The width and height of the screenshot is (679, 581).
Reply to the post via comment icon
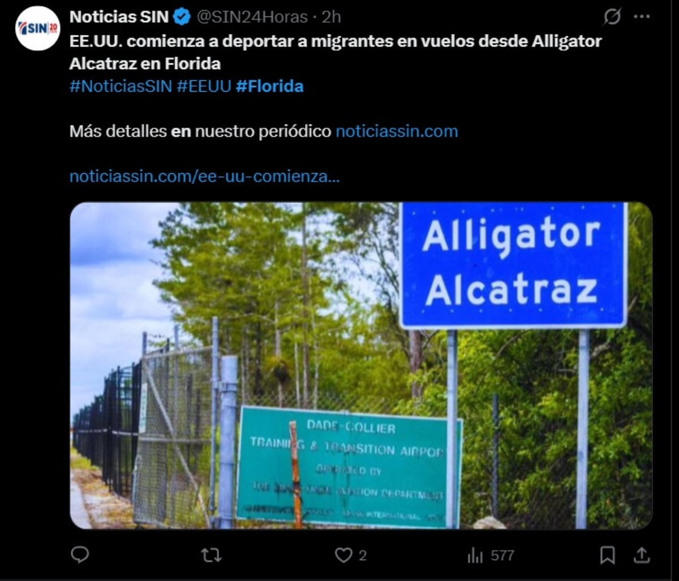[x=80, y=555]
